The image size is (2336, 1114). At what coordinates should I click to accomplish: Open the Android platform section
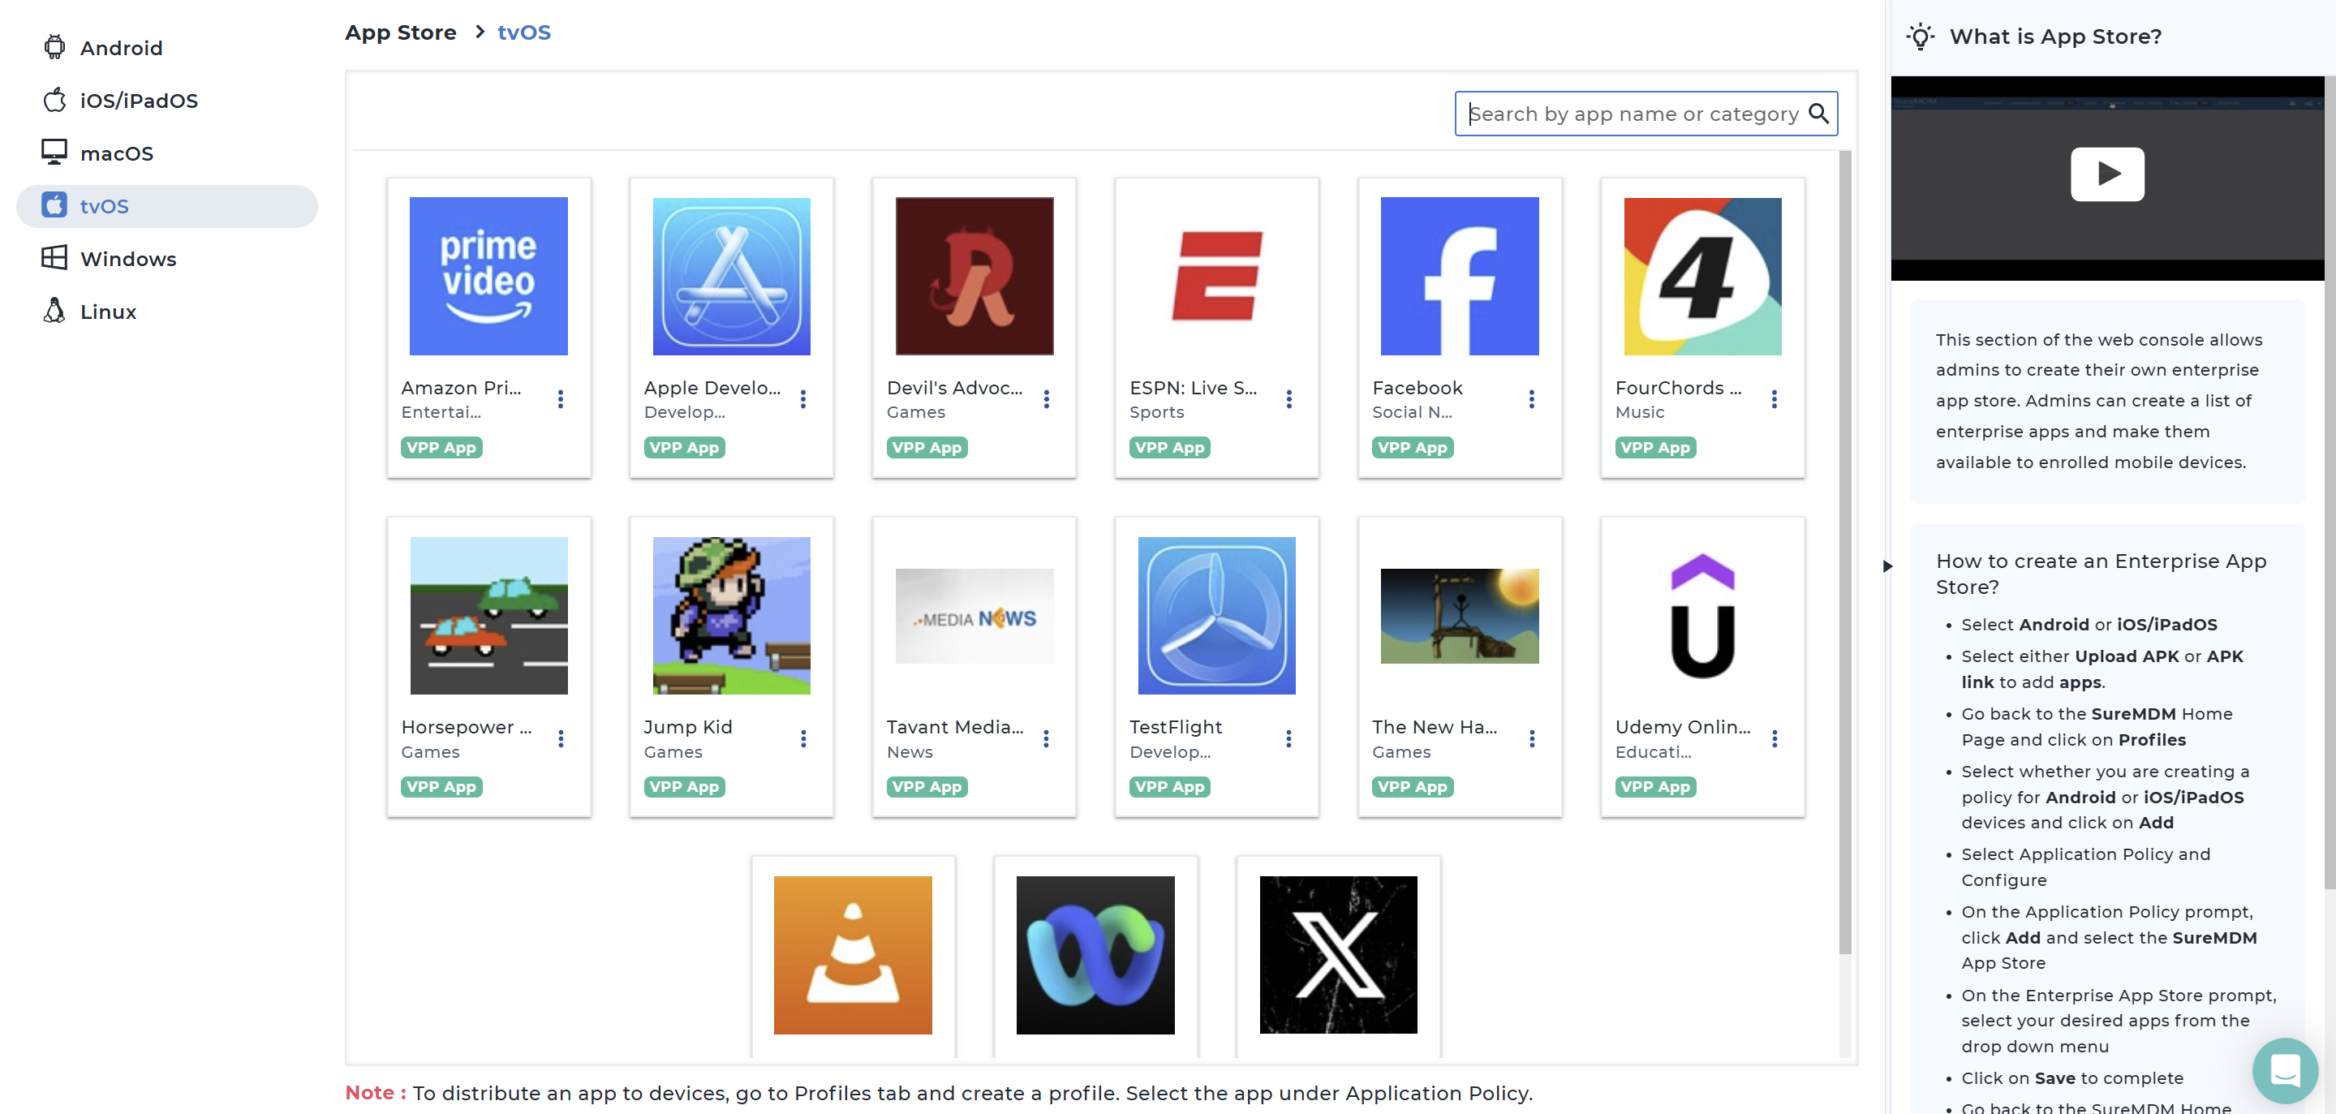click(167, 47)
